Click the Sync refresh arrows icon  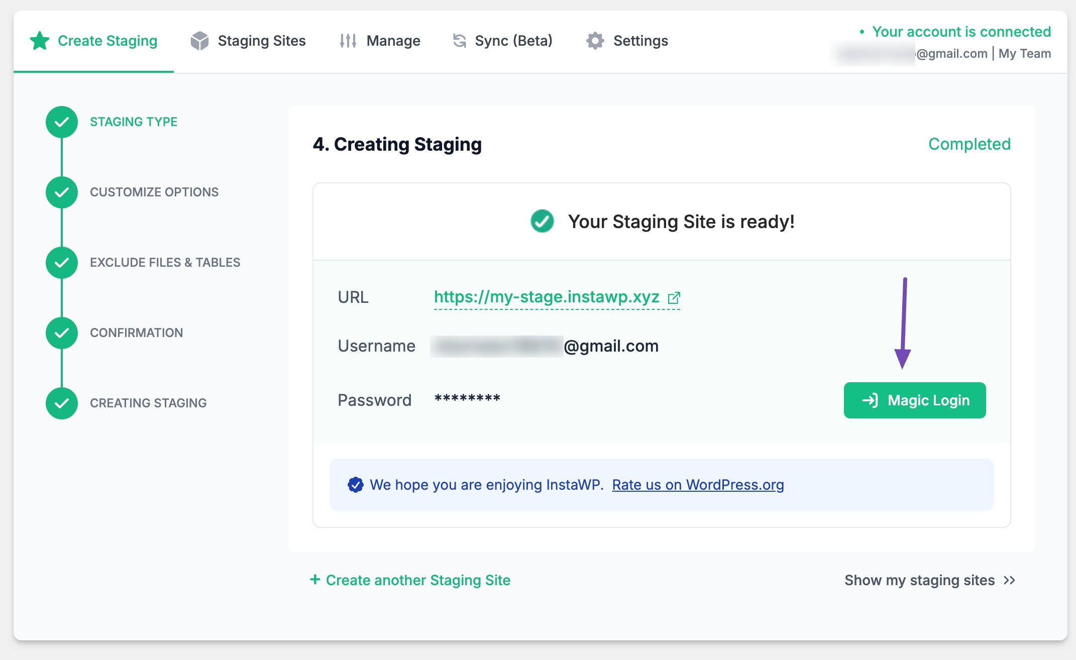pyautogui.click(x=459, y=41)
